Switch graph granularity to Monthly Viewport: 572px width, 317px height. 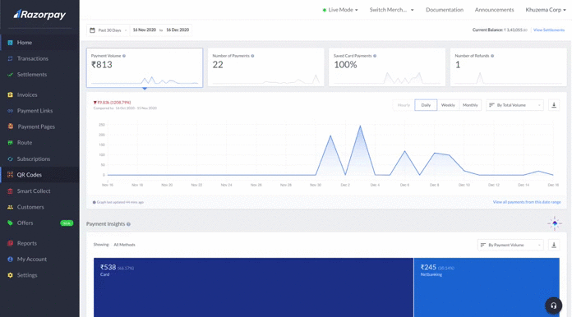tap(470, 105)
